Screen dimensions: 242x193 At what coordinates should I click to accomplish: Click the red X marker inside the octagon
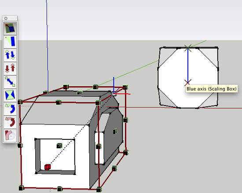tap(188, 83)
